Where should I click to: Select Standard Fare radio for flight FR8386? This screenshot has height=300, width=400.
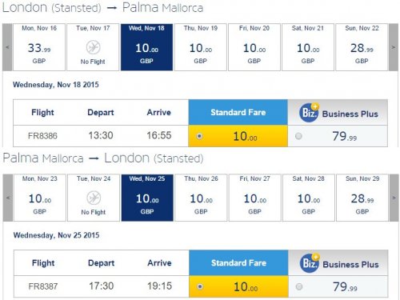[x=199, y=136]
